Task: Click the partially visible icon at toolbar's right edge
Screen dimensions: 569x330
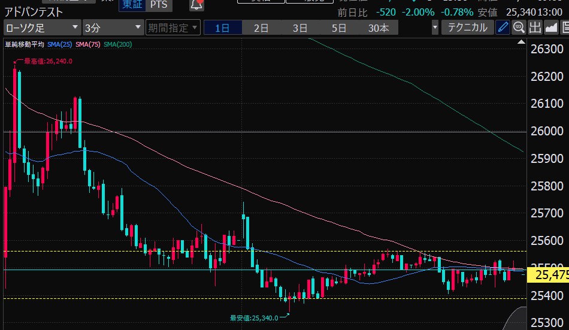Action: pos(565,28)
